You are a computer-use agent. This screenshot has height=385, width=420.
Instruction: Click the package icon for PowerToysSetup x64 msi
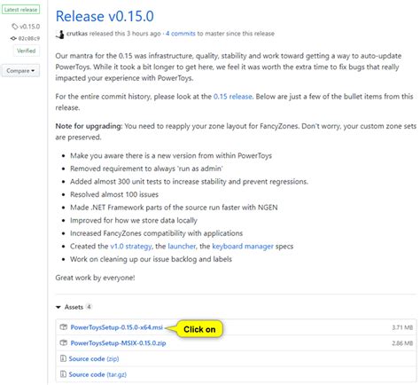coord(63,327)
